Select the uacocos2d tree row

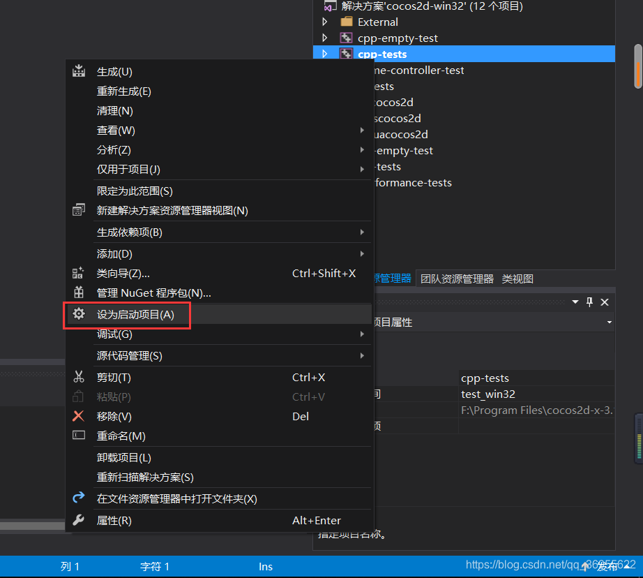point(494,134)
